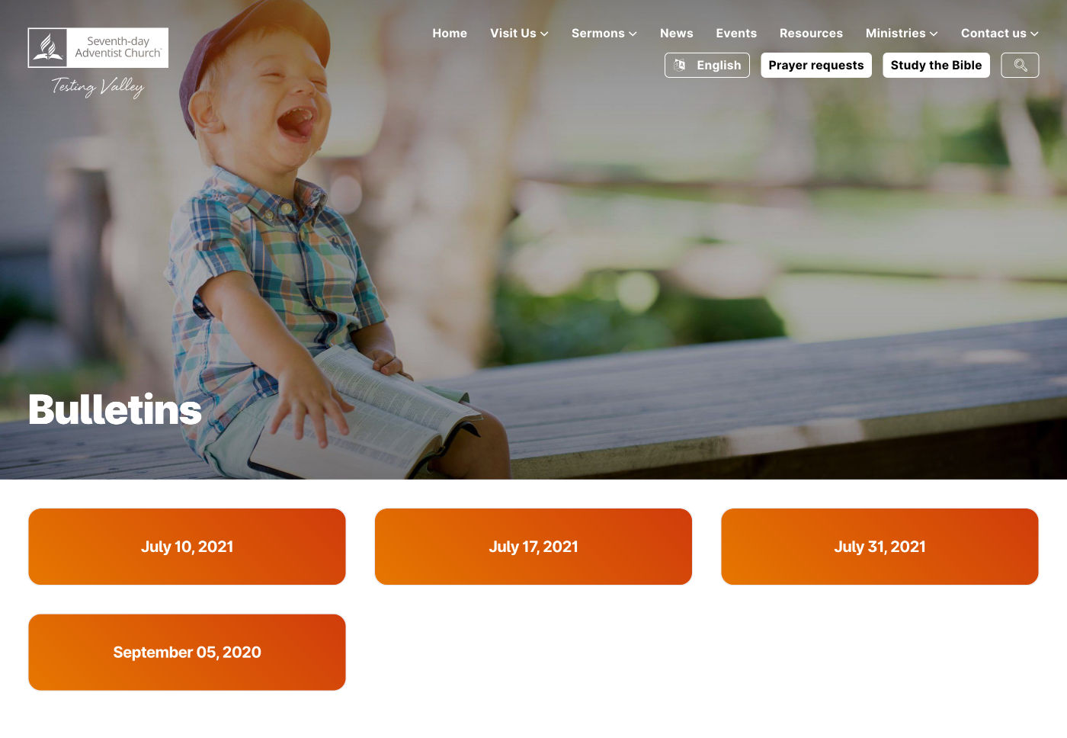Open the News menu item
The width and height of the screenshot is (1067, 738).
677,34
